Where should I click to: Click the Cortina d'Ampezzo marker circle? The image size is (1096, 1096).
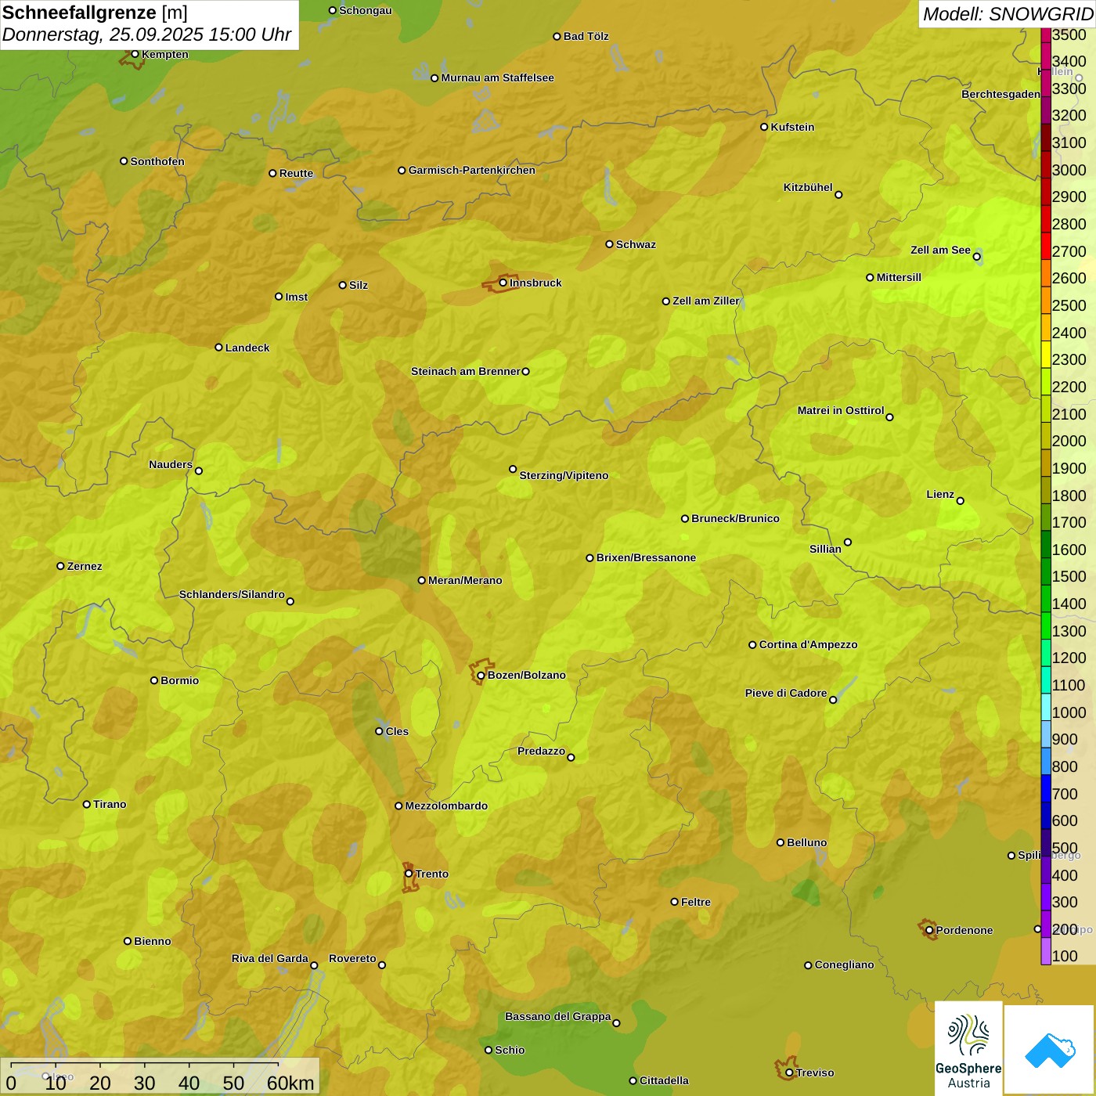(x=752, y=645)
